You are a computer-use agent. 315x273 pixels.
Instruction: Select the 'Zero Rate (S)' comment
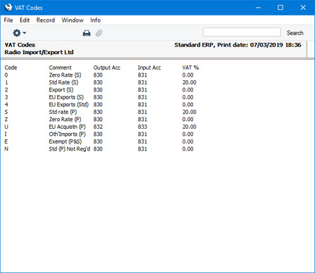tap(65, 75)
